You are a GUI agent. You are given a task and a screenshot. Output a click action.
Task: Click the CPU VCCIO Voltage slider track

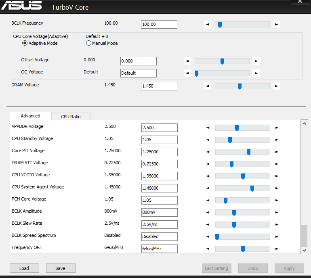pos(243,176)
